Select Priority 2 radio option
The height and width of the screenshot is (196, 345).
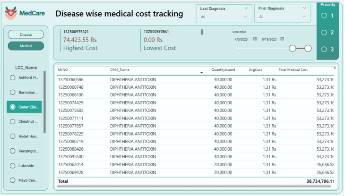324,33
